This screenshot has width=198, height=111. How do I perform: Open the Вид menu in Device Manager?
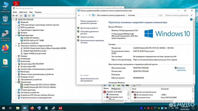(x=31, y=12)
